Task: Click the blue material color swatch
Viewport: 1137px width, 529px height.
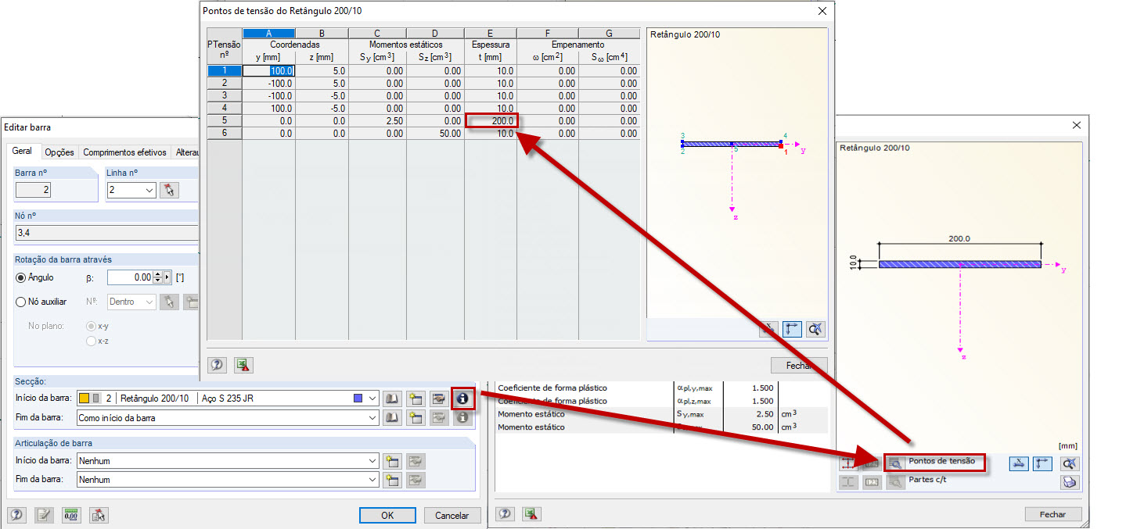Action: [x=358, y=399]
